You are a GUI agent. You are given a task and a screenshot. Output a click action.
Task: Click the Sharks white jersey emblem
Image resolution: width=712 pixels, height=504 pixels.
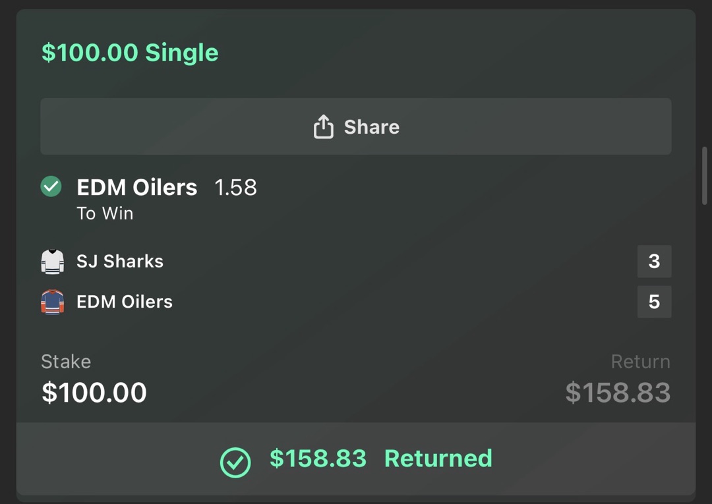[x=52, y=261]
